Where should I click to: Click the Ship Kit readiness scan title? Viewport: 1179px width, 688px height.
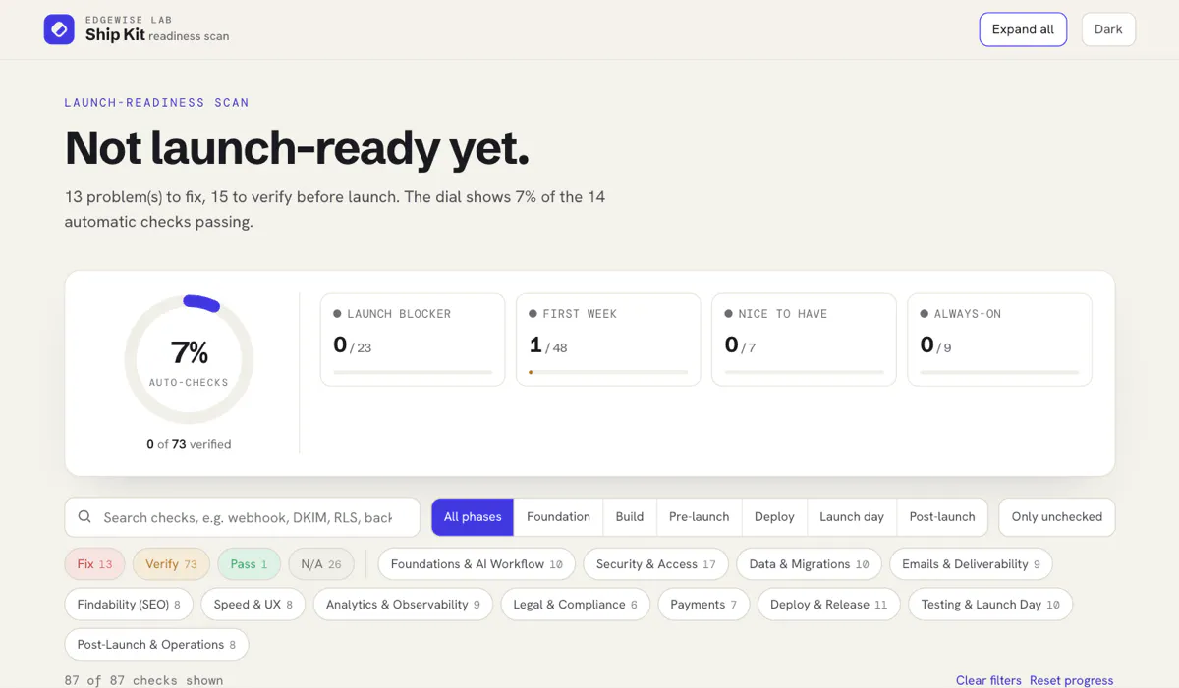click(157, 35)
